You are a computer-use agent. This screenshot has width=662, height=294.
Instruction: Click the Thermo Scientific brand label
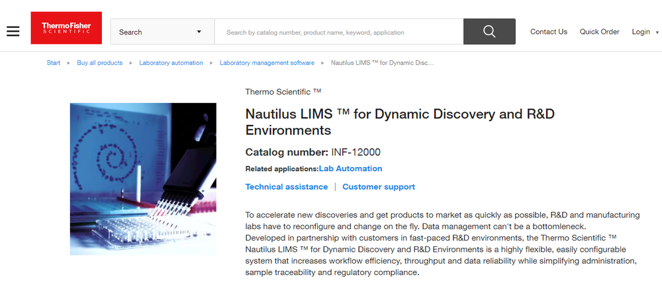tap(283, 91)
